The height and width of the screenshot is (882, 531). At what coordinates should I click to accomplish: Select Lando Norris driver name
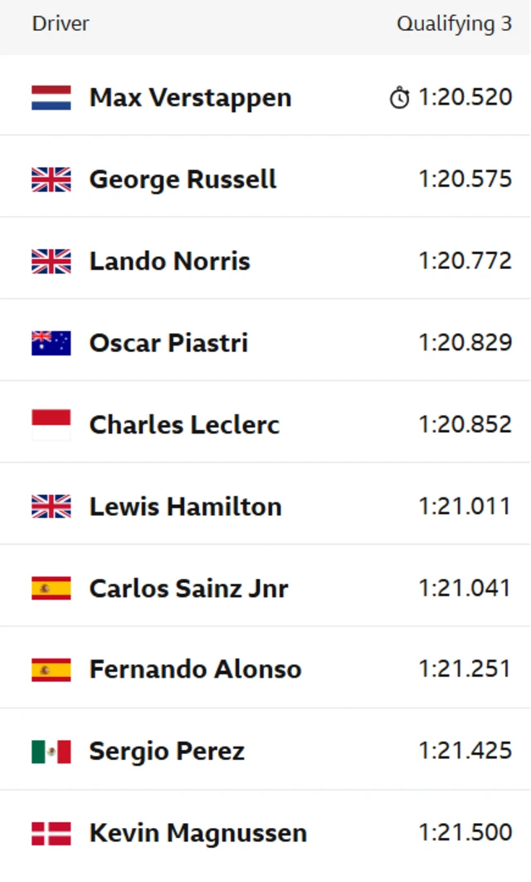169,262
